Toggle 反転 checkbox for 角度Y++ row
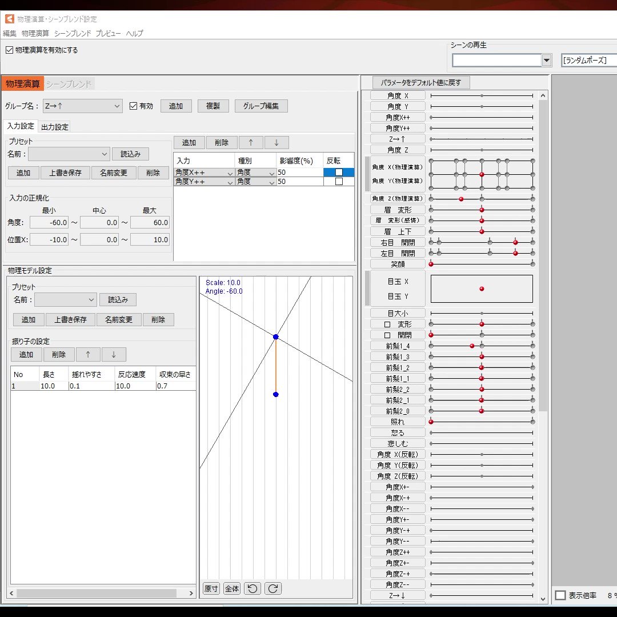 click(339, 182)
